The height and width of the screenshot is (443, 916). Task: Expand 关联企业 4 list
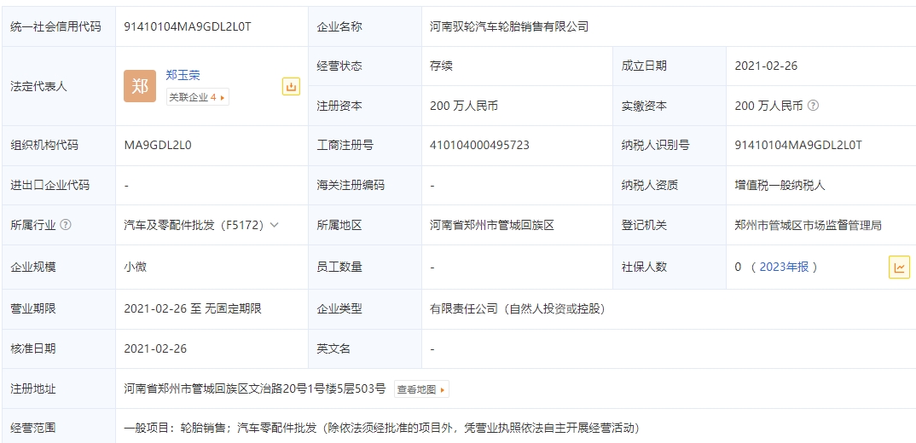[198, 97]
